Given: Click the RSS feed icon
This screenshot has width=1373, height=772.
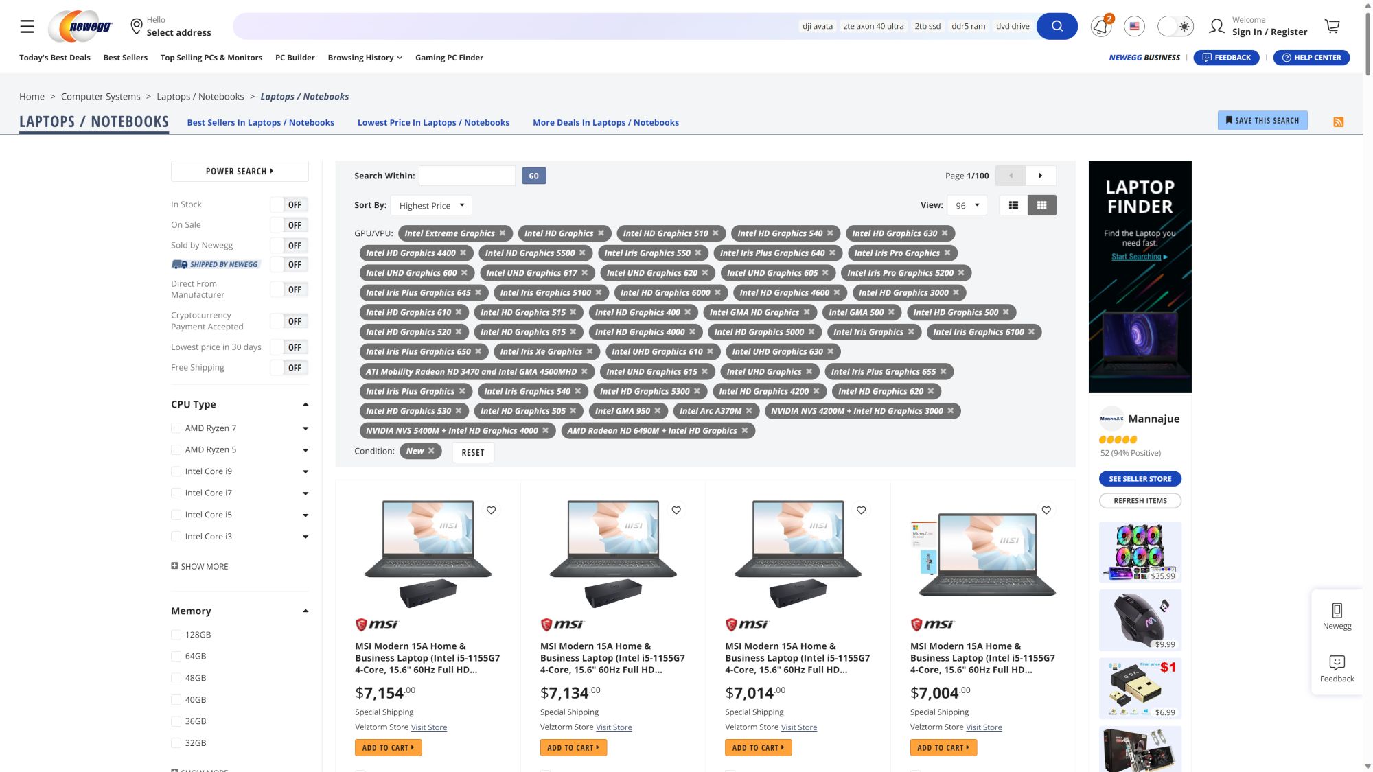Looking at the screenshot, I should tap(1338, 122).
